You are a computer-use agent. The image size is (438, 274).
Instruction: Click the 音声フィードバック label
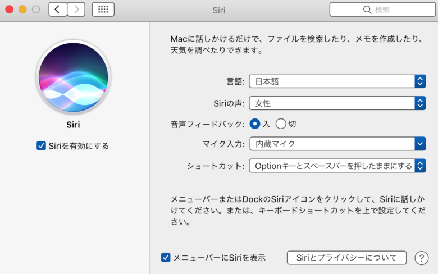pos(208,124)
